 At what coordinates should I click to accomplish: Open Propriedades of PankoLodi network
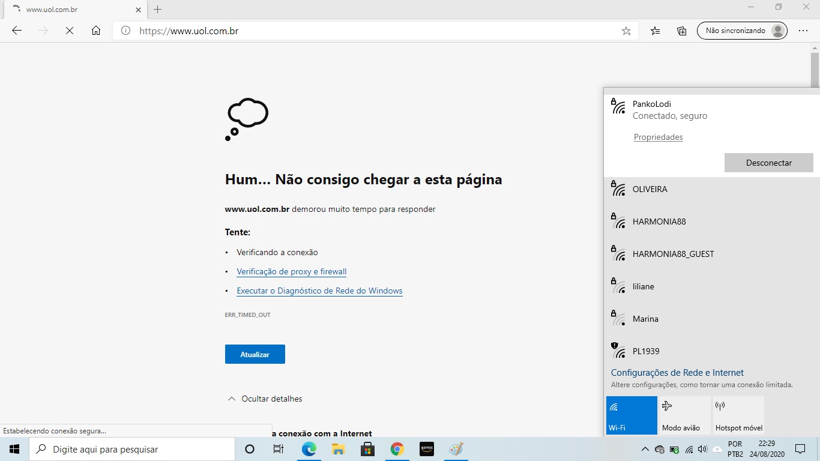click(x=659, y=137)
